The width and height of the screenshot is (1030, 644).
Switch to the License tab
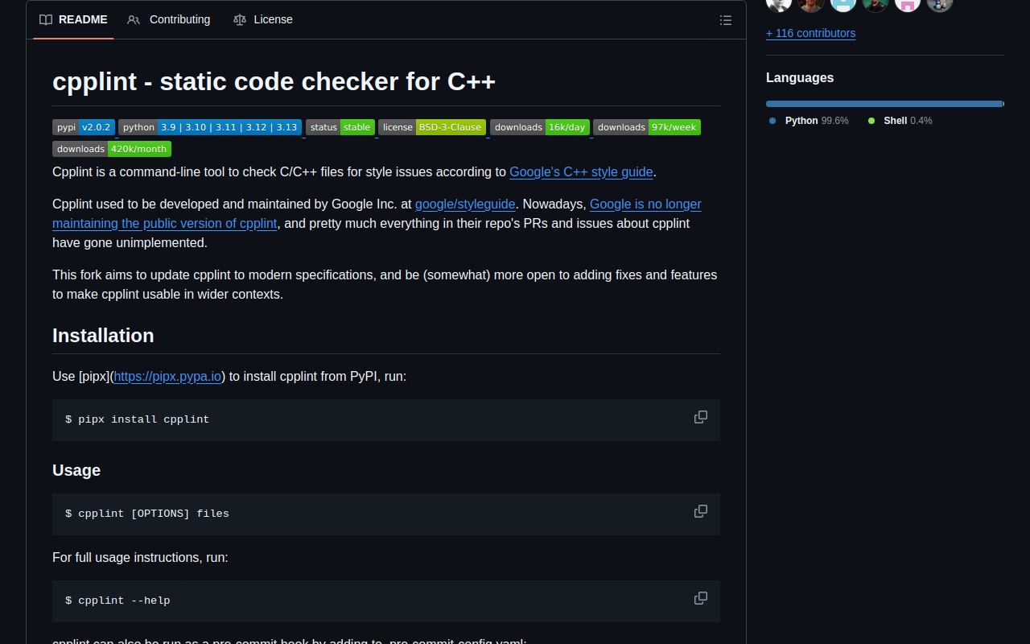[263, 19]
